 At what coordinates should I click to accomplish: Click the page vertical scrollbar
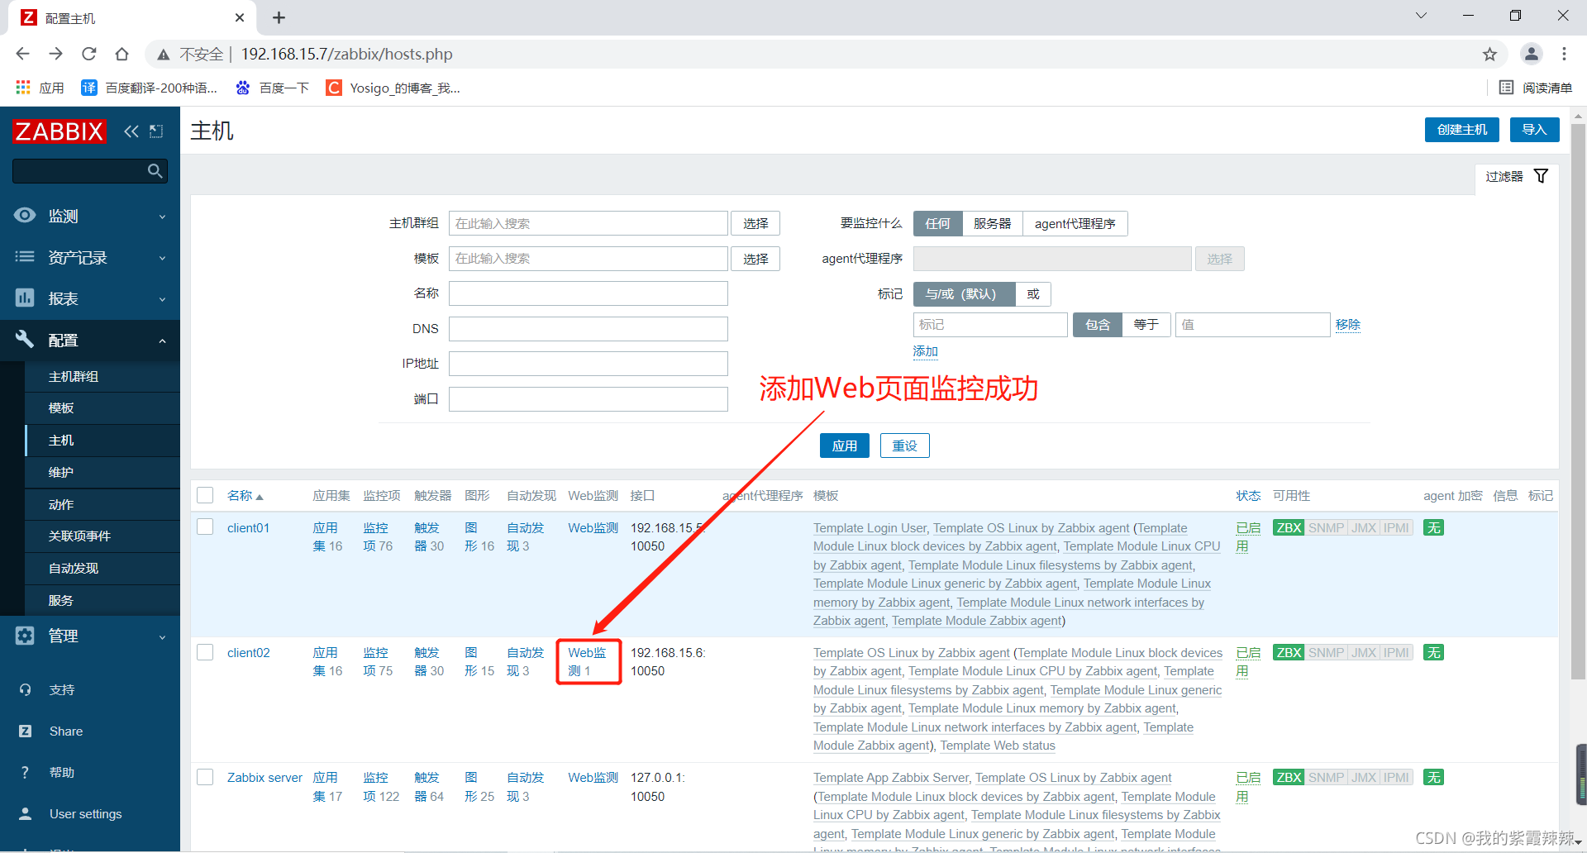(1578, 401)
